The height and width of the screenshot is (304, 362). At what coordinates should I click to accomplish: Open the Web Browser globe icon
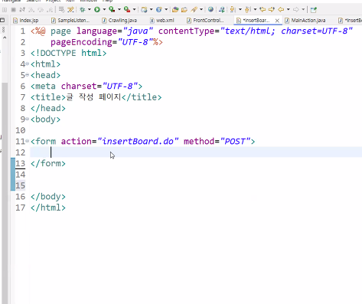point(210,10)
